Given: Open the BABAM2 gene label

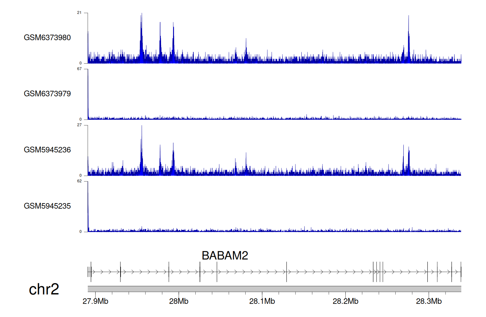Looking at the screenshot, I should [x=225, y=256].
